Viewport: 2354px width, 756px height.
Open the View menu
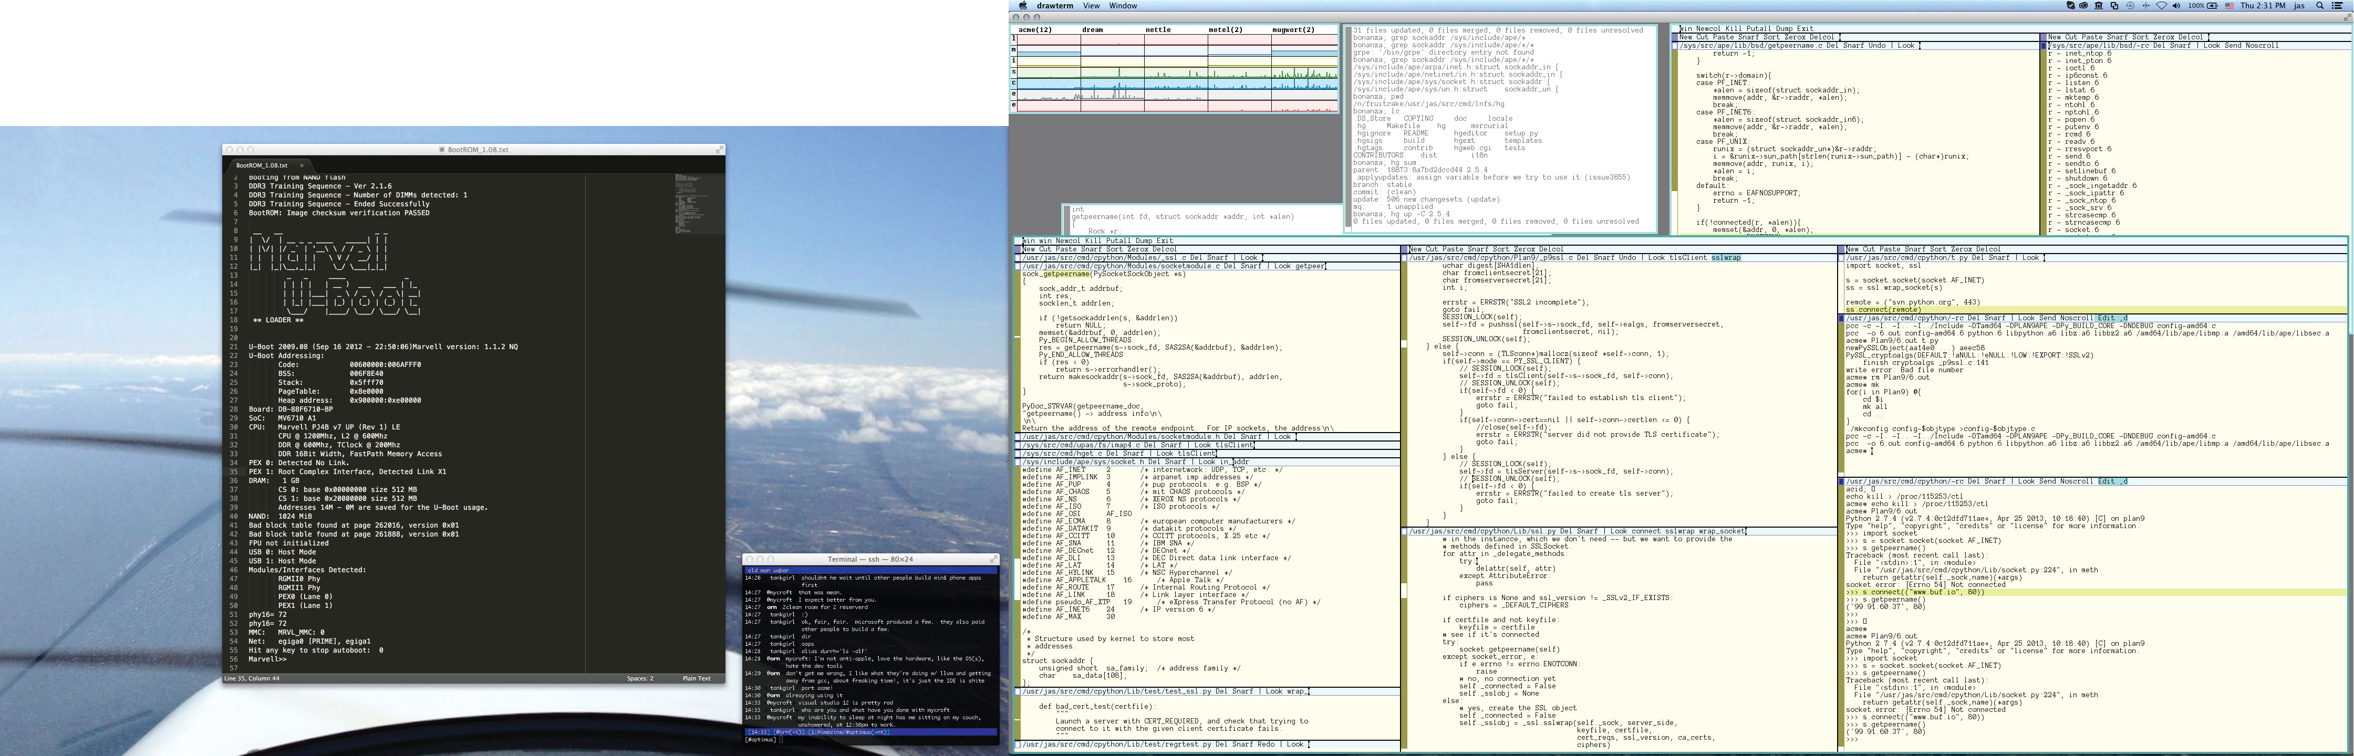coord(1091,5)
